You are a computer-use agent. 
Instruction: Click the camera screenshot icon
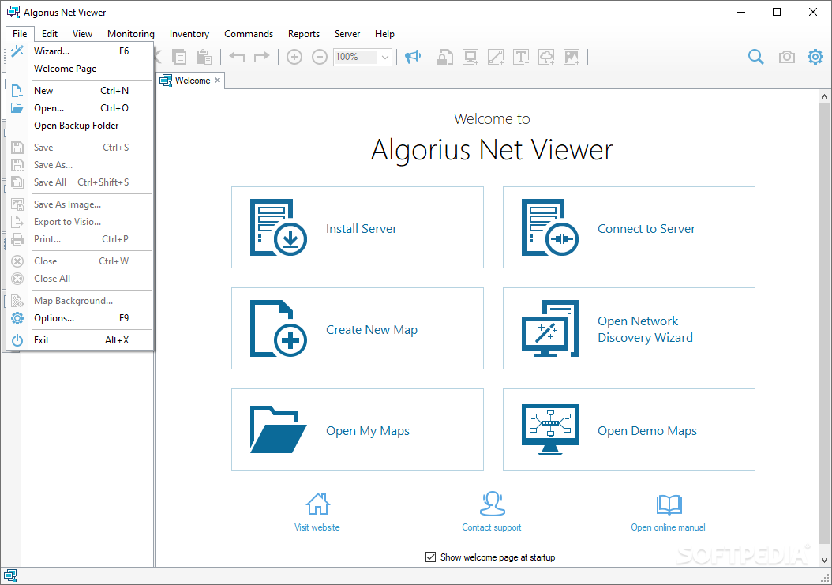point(786,57)
